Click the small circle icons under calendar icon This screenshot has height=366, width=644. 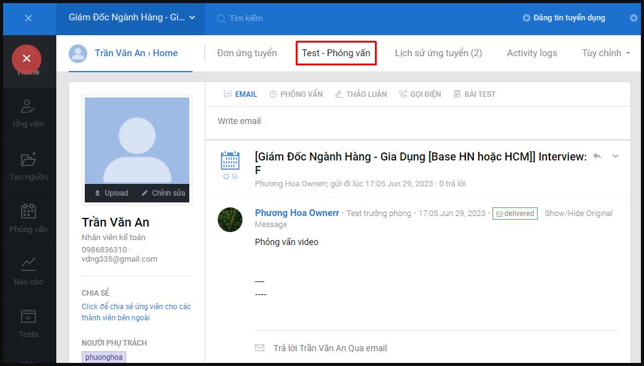tap(230, 177)
